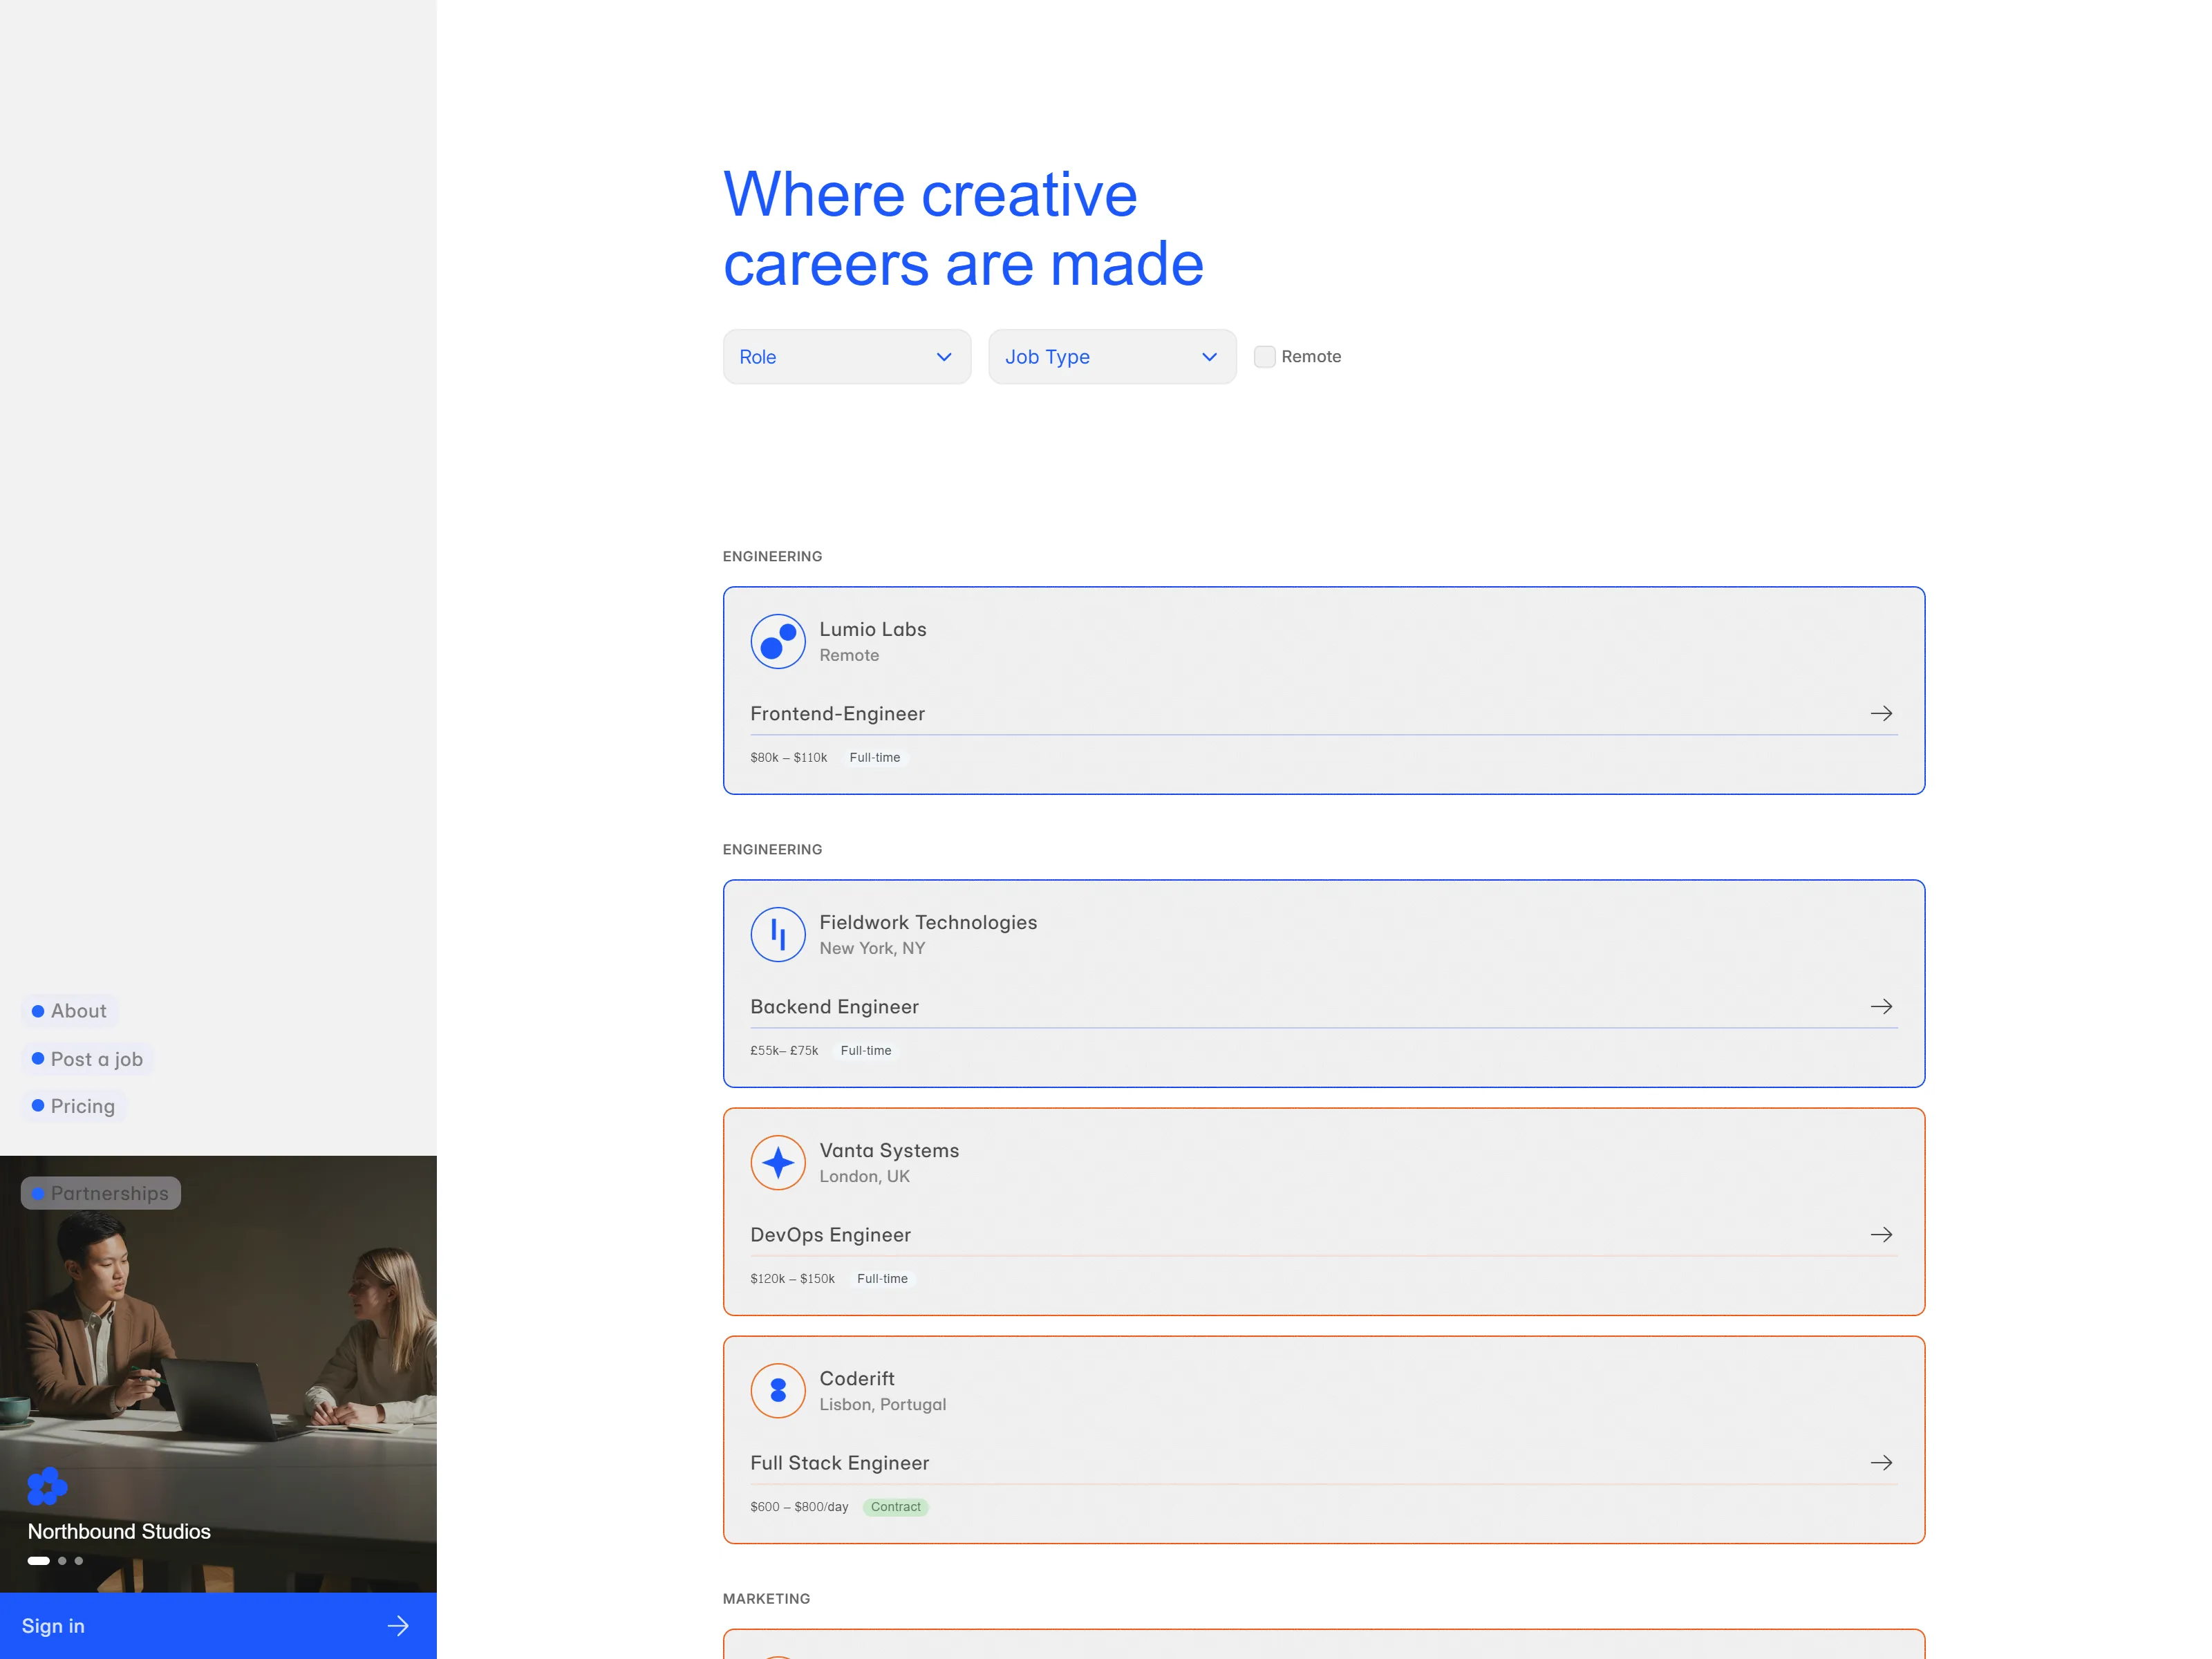Viewport: 2212px width, 1659px height.
Task: Click the Job Type chevron arrow
Action: 1209,357
